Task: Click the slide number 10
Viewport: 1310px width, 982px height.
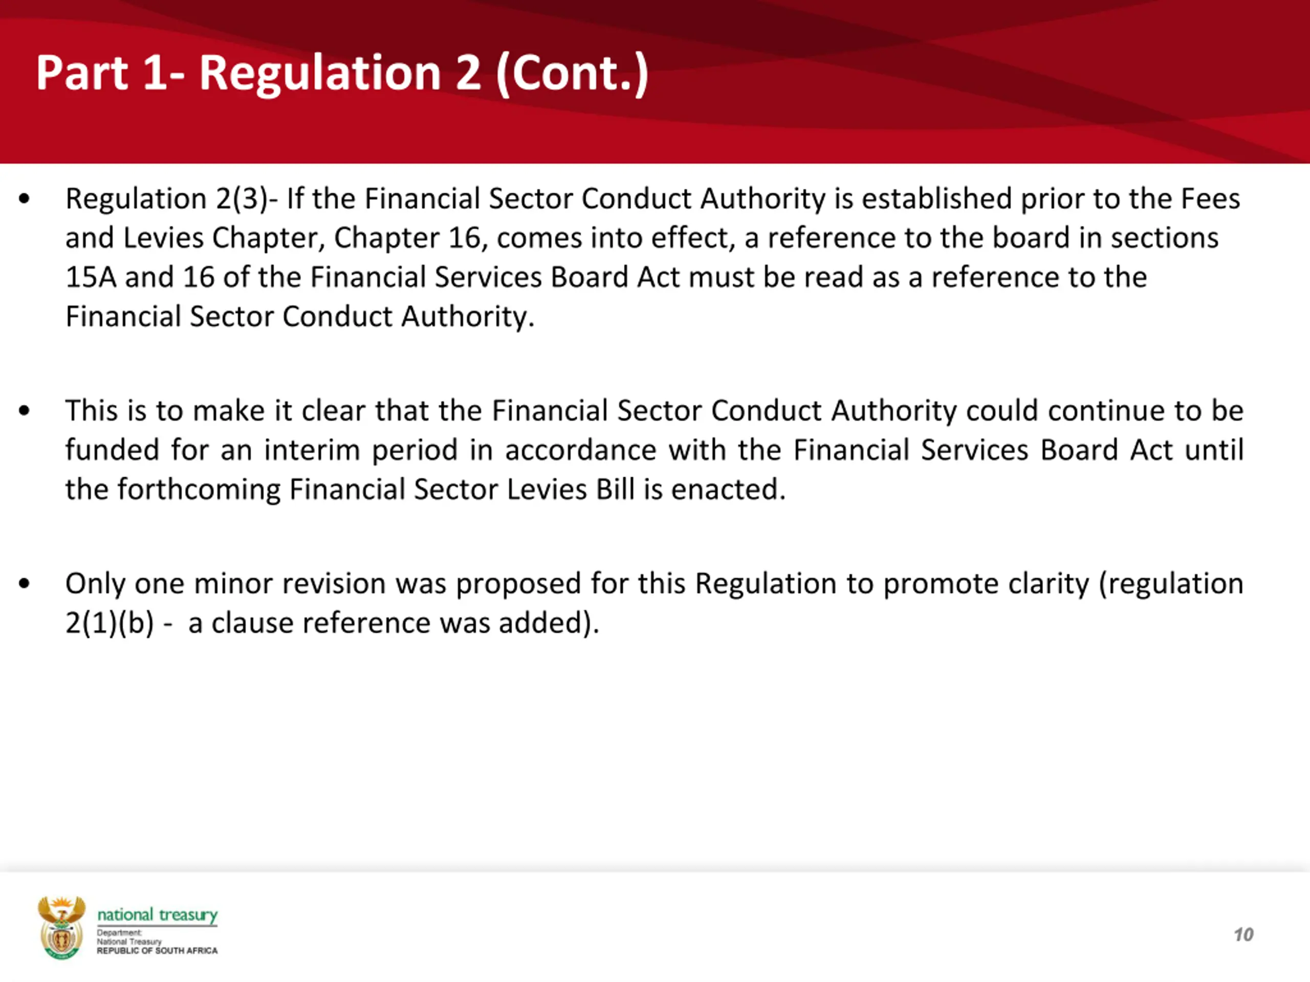Action: click(1243, 934)
